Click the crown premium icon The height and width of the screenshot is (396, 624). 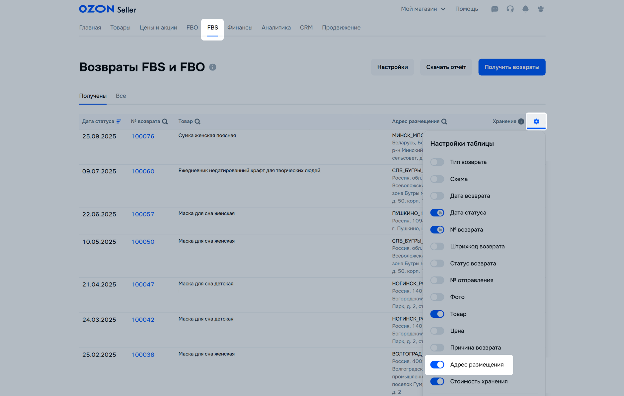pyautogui.click(x=541, y=9)
